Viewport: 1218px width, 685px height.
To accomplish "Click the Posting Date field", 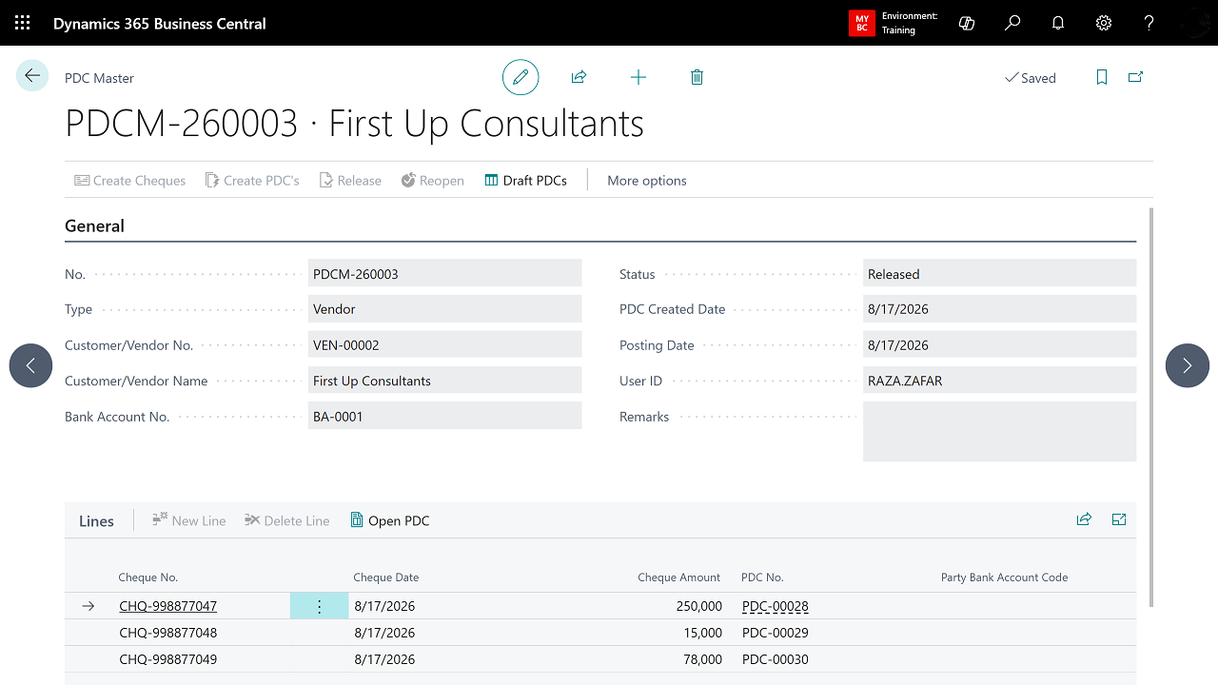I will [999, 345].
